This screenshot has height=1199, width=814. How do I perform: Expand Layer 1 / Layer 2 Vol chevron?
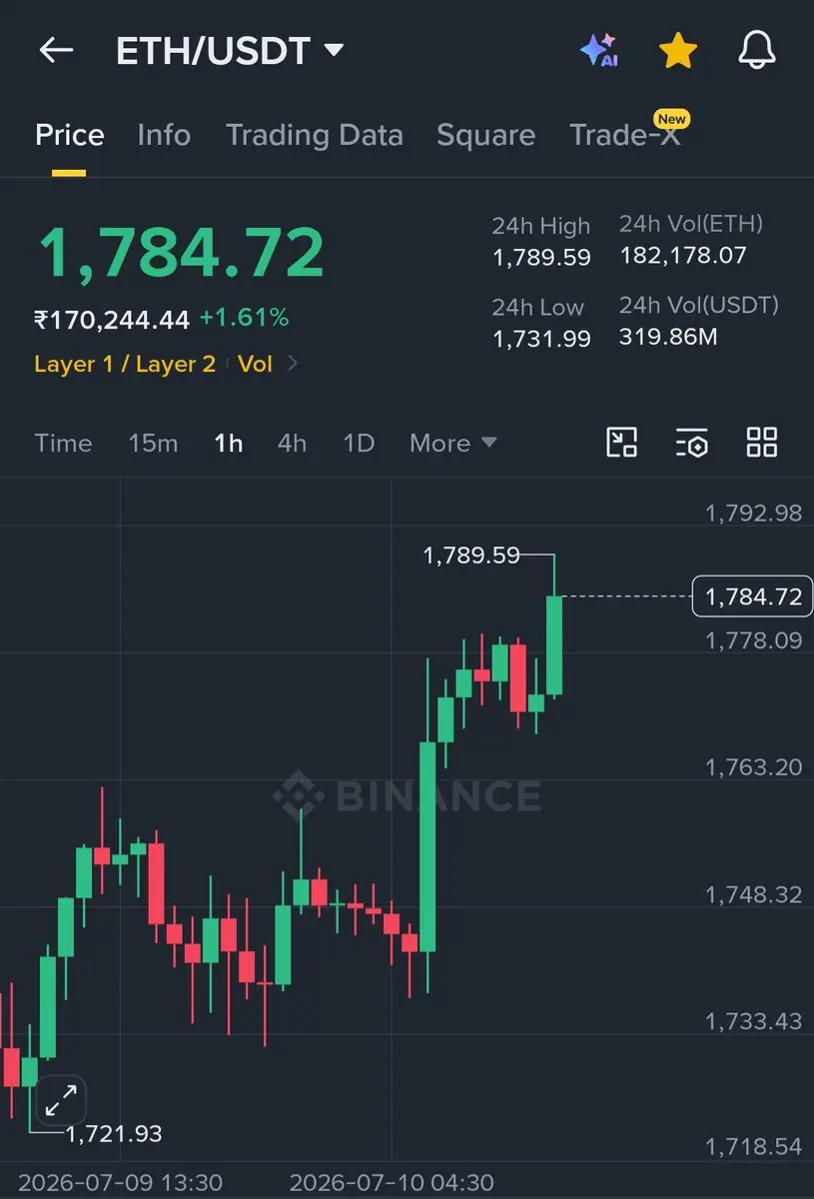[293, 364]
